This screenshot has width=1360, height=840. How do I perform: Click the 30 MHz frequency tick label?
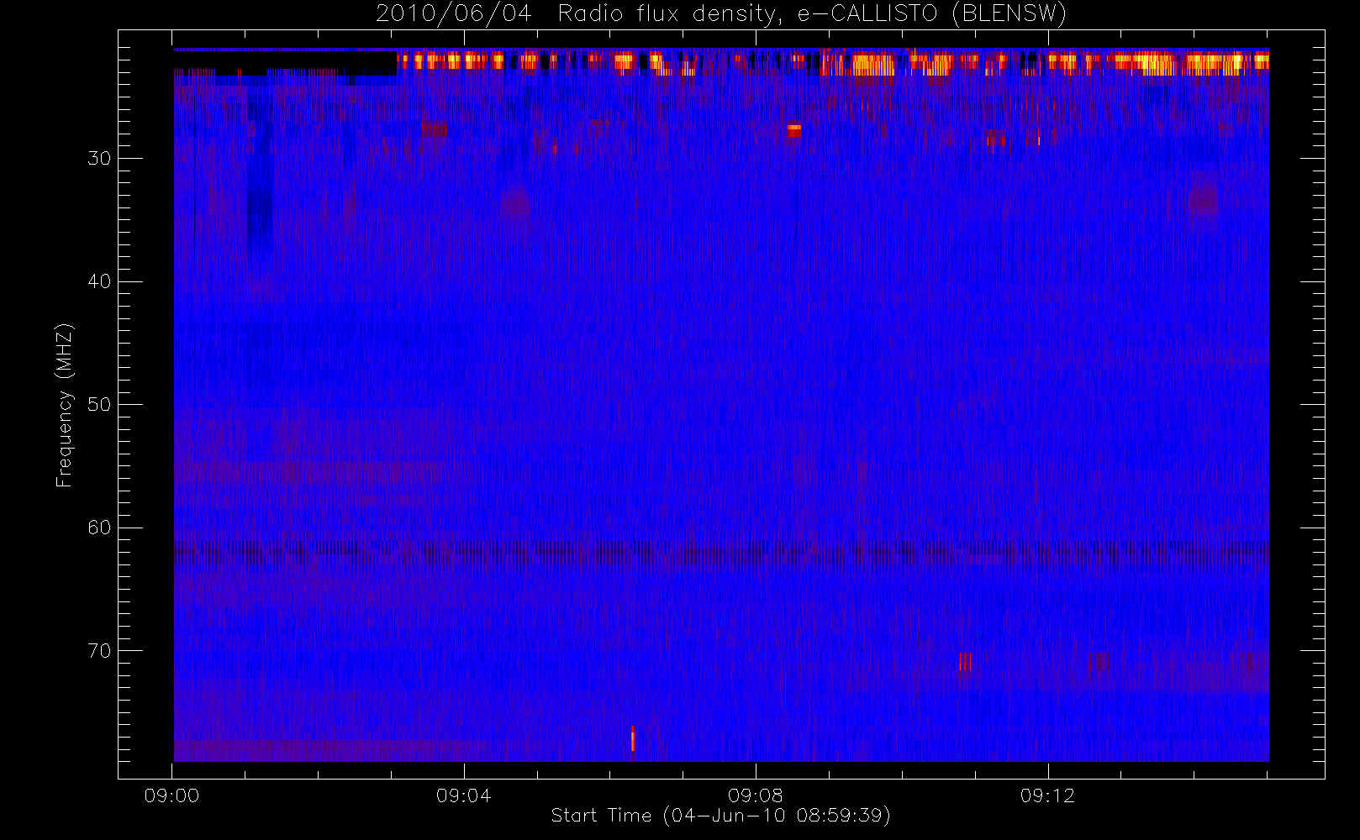tap(99, 159)
